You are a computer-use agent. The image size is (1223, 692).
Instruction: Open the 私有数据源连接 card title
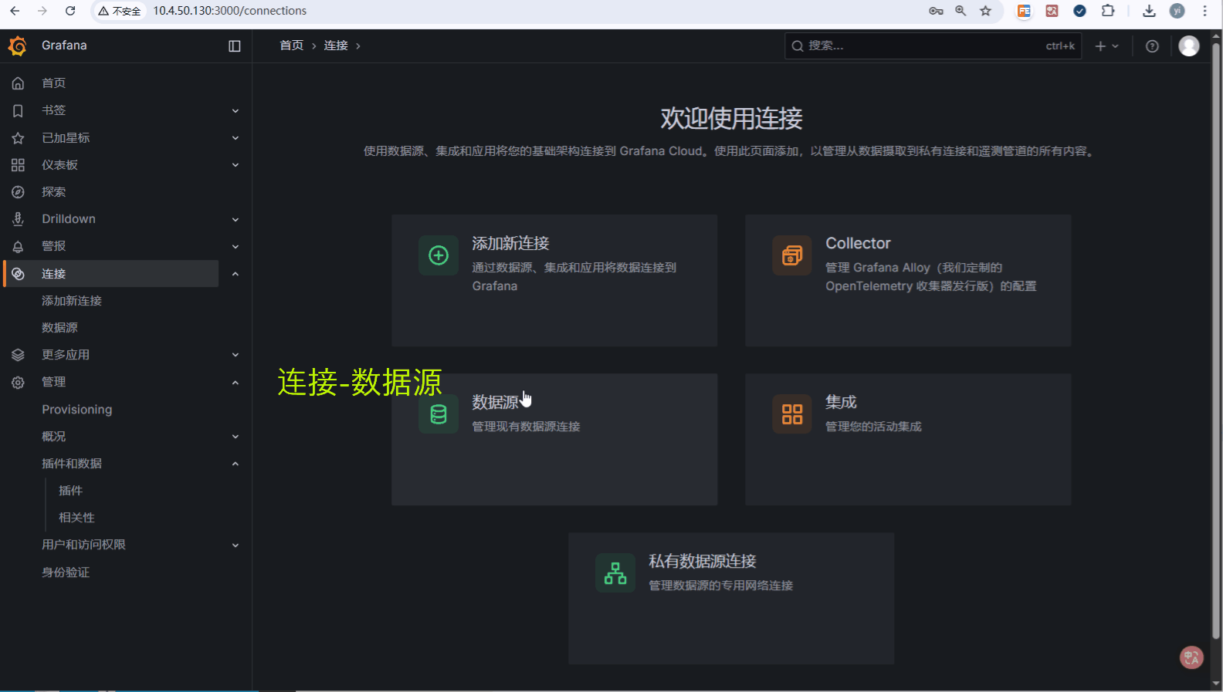click(x=703, y=562)
